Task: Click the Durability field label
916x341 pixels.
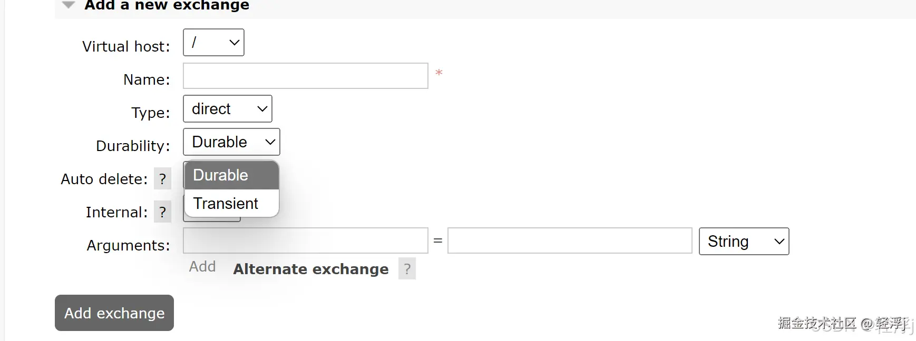Action: 133,146
